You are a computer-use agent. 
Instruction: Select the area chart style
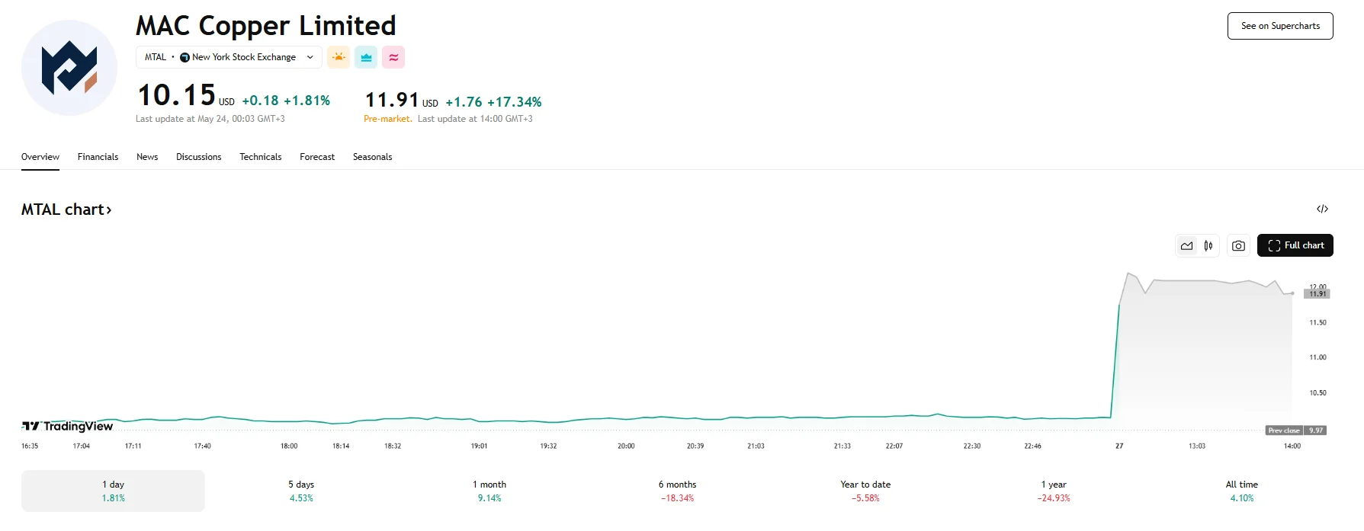click(1186, 245)
